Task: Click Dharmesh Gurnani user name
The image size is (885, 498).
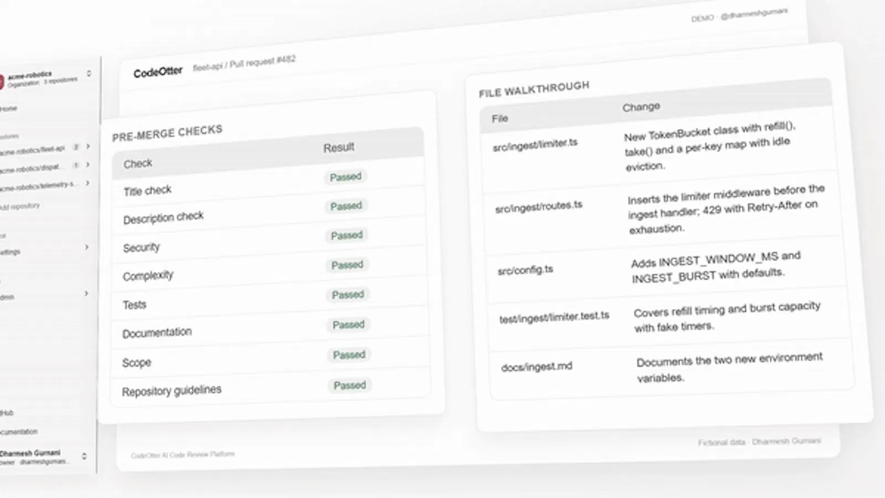Action: point(30,453)
